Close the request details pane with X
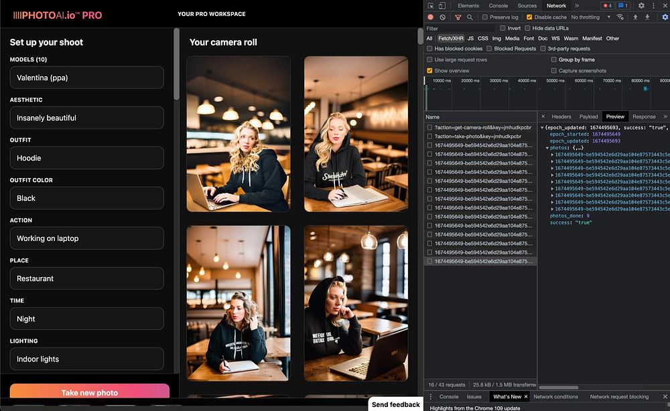The width and height of the screenshot is (670, 411). point(543,116)
